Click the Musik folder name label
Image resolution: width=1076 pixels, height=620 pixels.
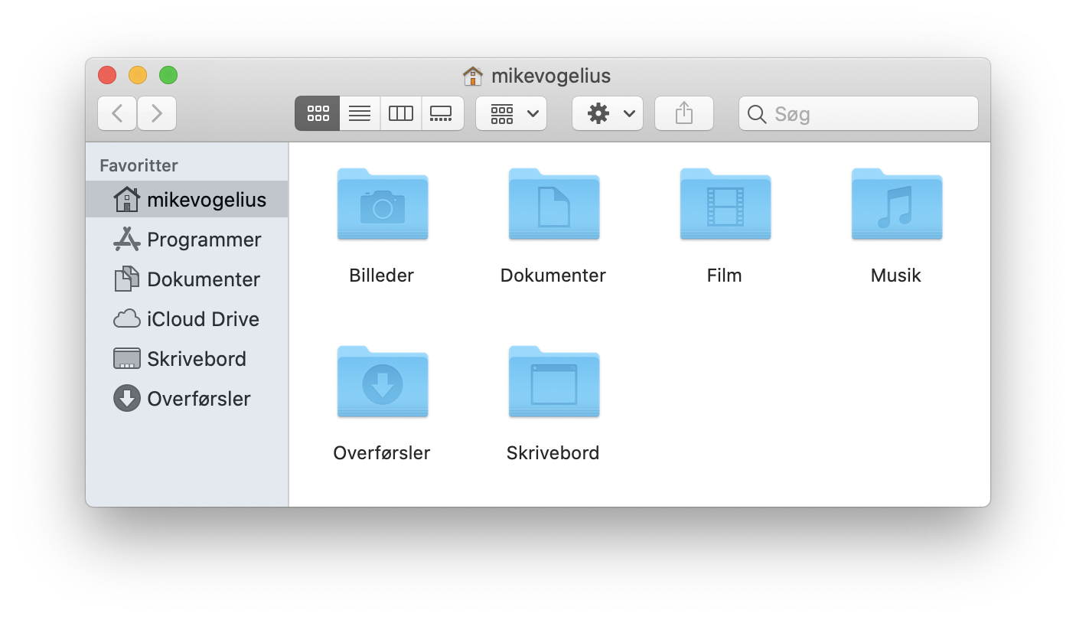tap(896, 276)
